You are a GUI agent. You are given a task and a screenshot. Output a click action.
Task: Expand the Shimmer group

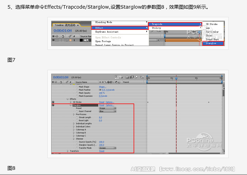click(74, 139)
